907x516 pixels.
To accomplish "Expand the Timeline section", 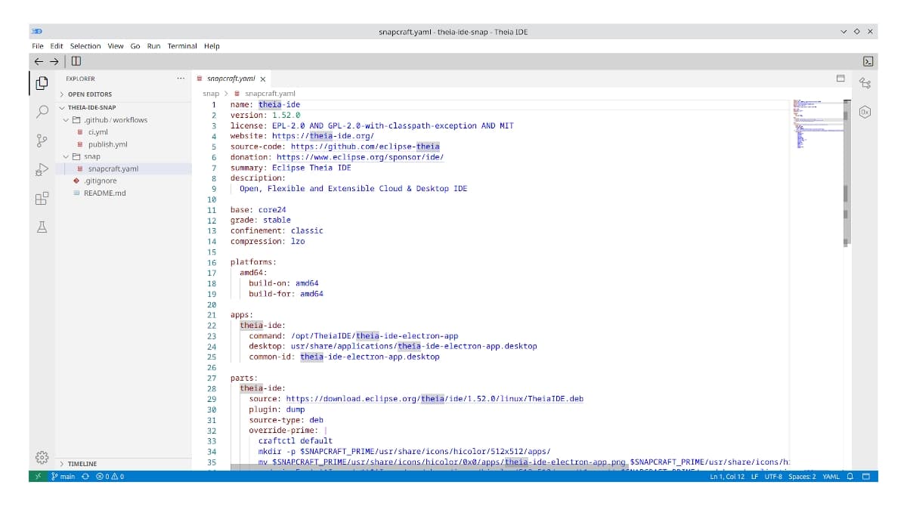I will [x=82, y=464].
